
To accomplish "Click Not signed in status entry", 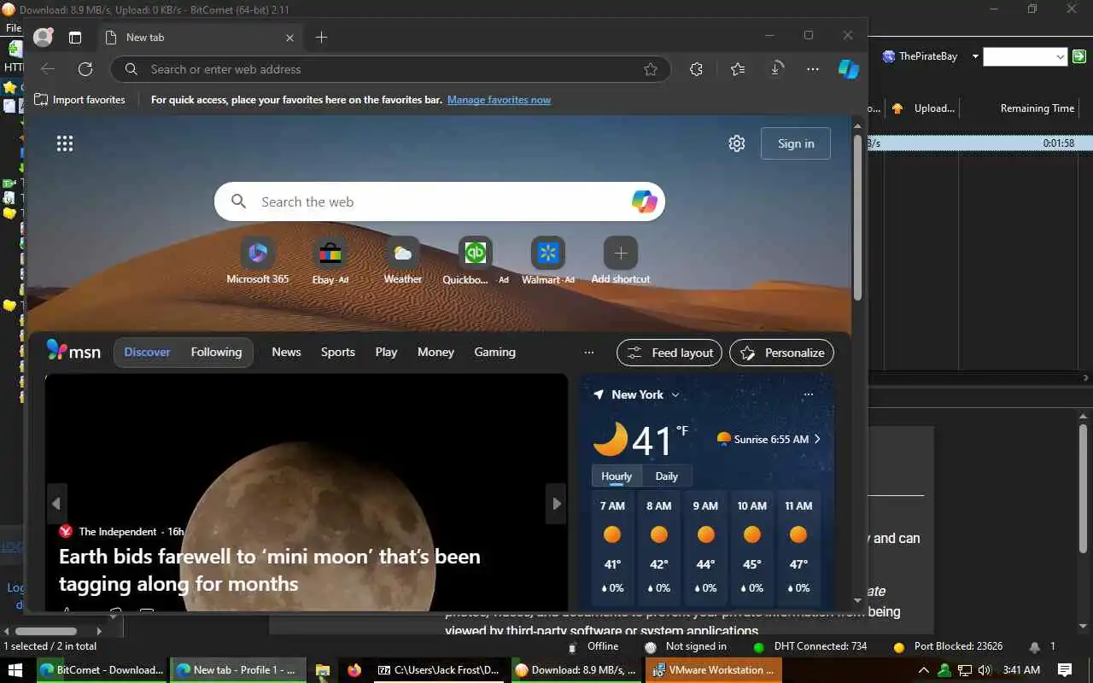I will tap(687, 646).
